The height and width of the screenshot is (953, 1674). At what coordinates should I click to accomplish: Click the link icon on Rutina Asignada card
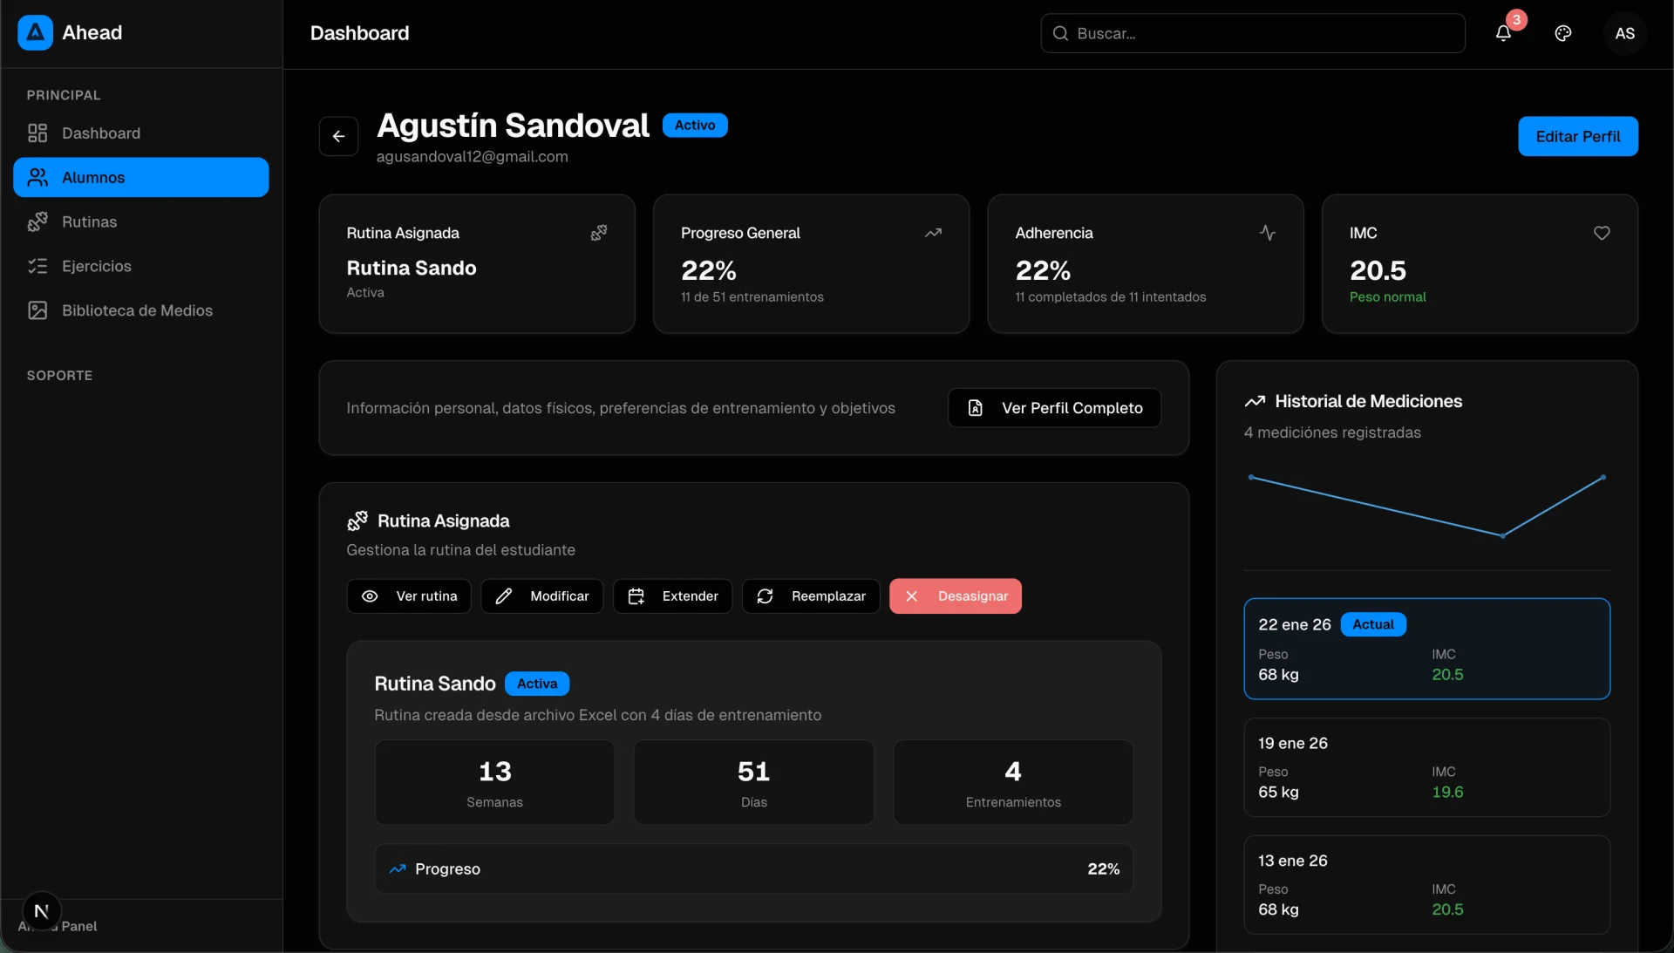pyautogui.click(x=599, y=233)
